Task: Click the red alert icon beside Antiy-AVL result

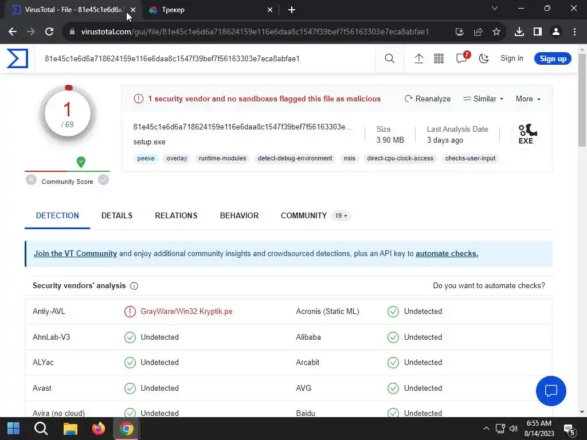Action: [x=130, y=311]
